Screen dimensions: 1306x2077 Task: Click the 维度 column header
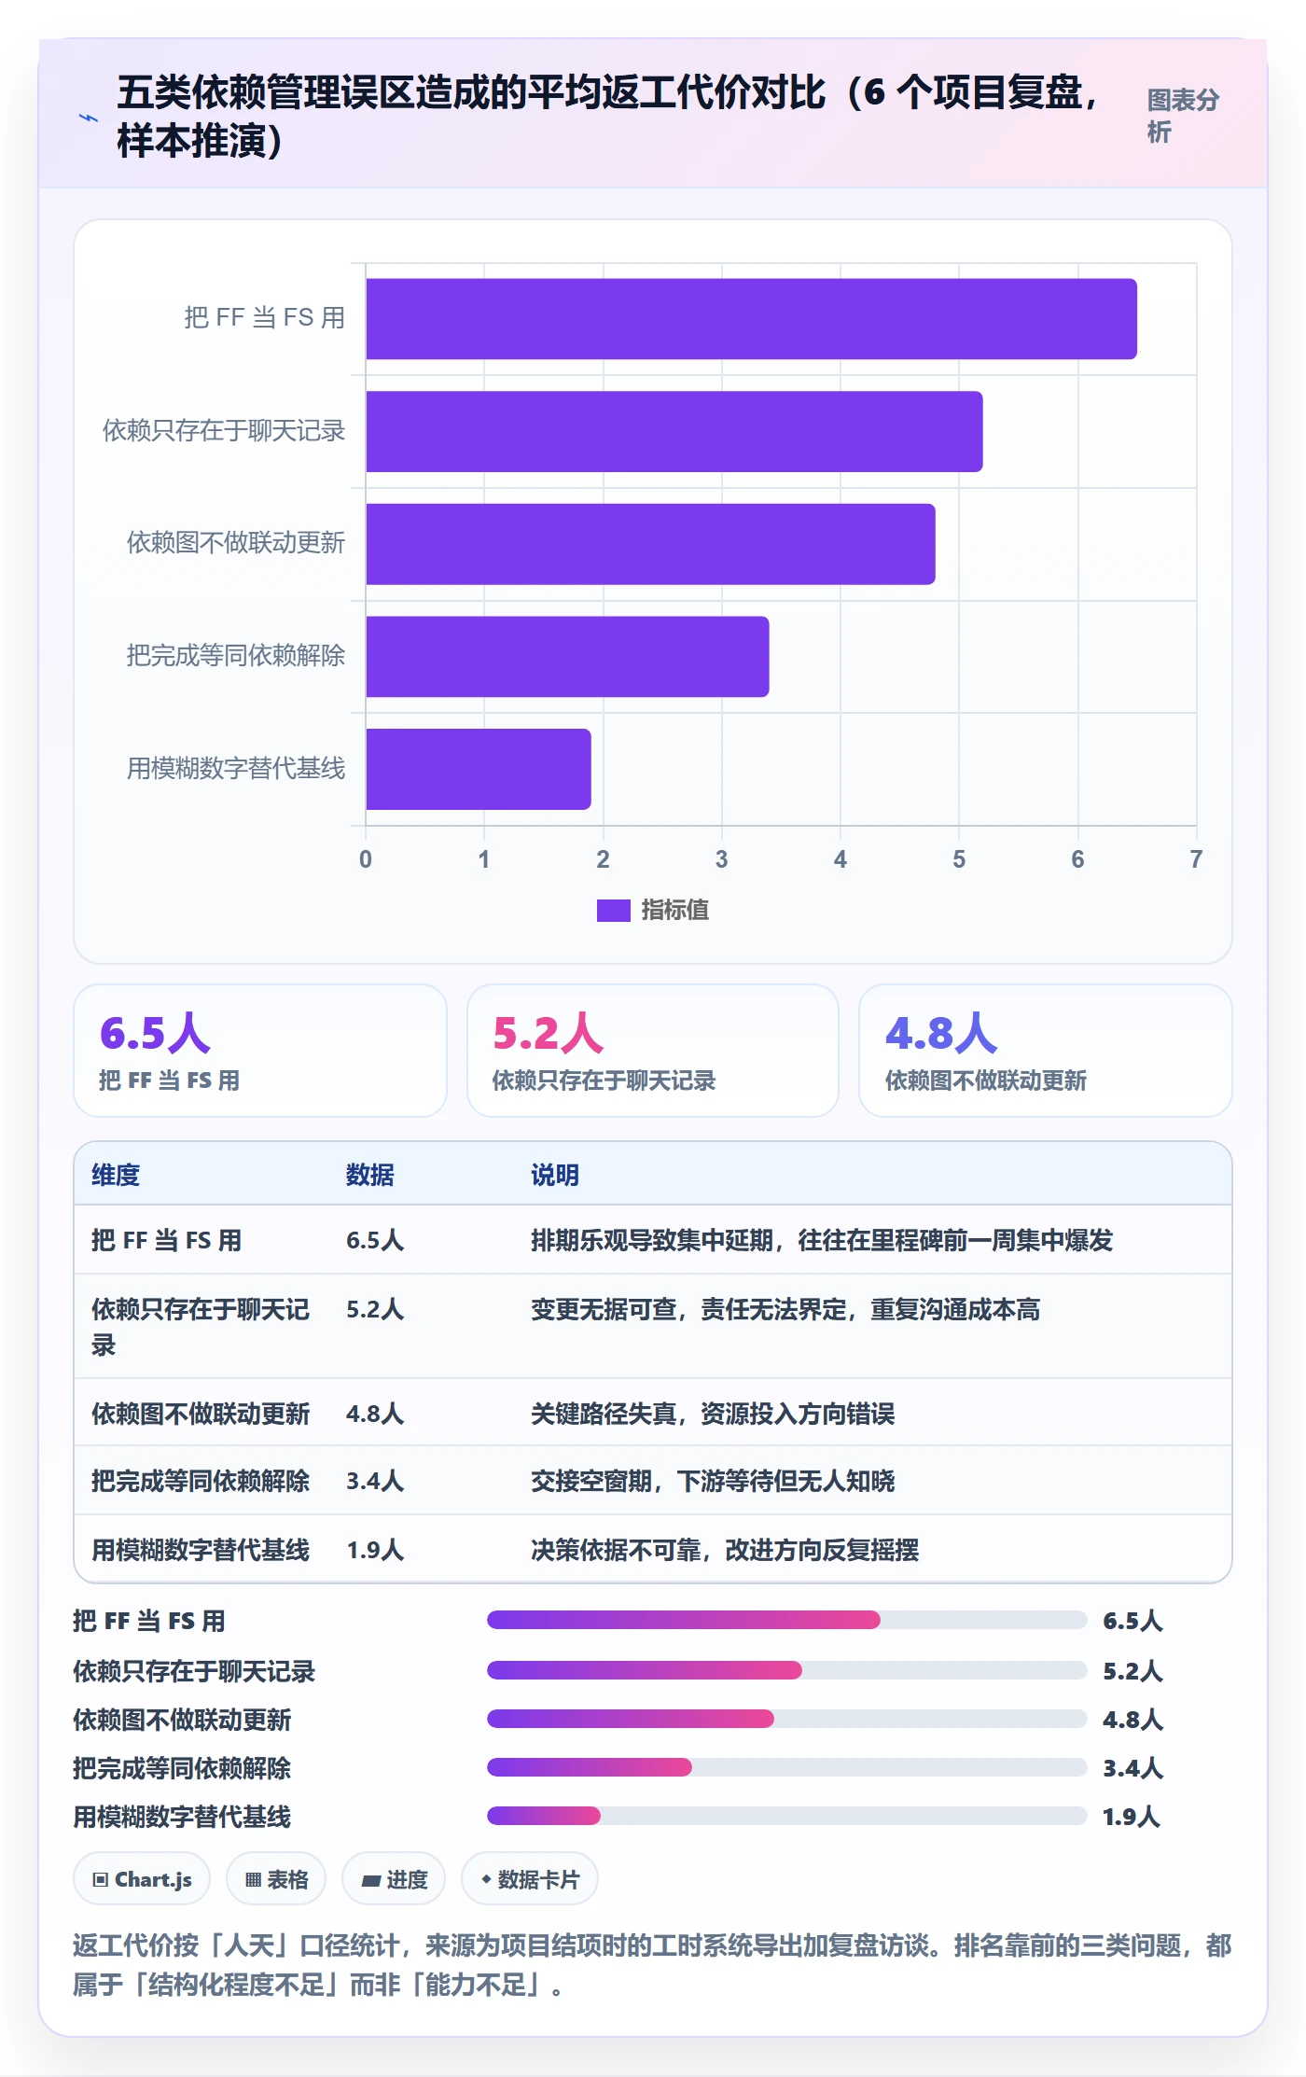click(116, 1175)
